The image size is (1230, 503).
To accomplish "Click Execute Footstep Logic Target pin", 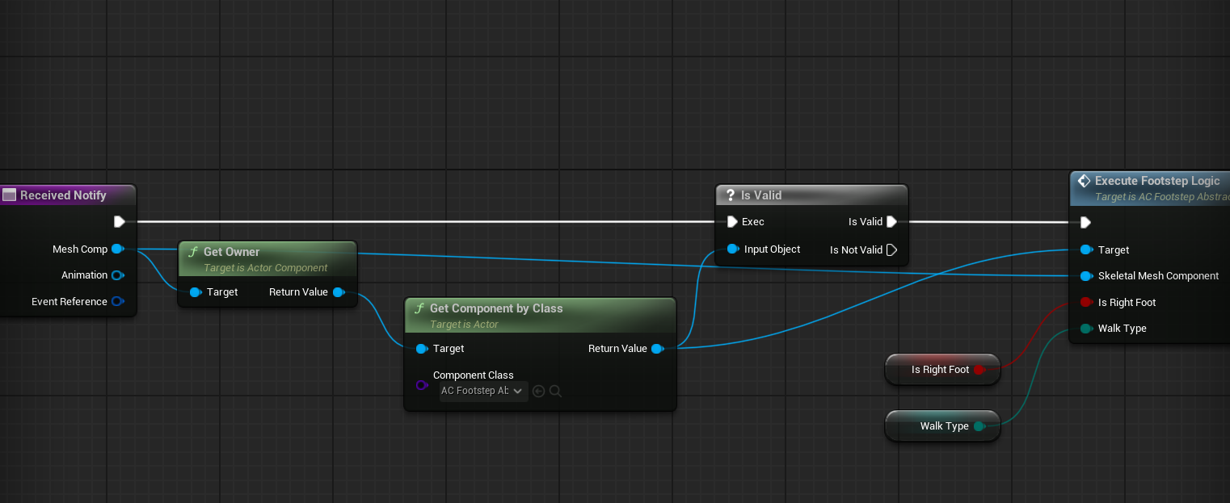I will tap(1086, 250).
